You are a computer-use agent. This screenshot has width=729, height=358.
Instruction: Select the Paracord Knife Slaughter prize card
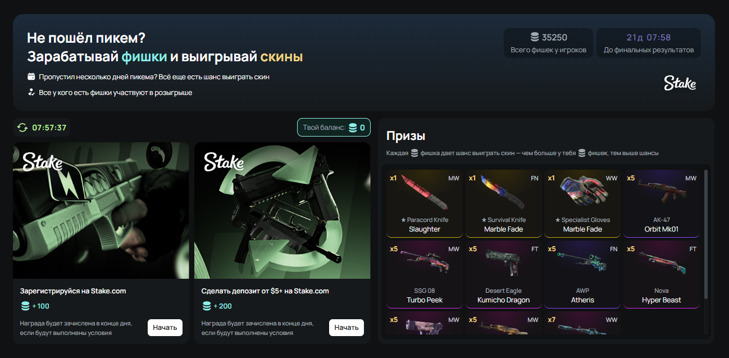(425, 203)
